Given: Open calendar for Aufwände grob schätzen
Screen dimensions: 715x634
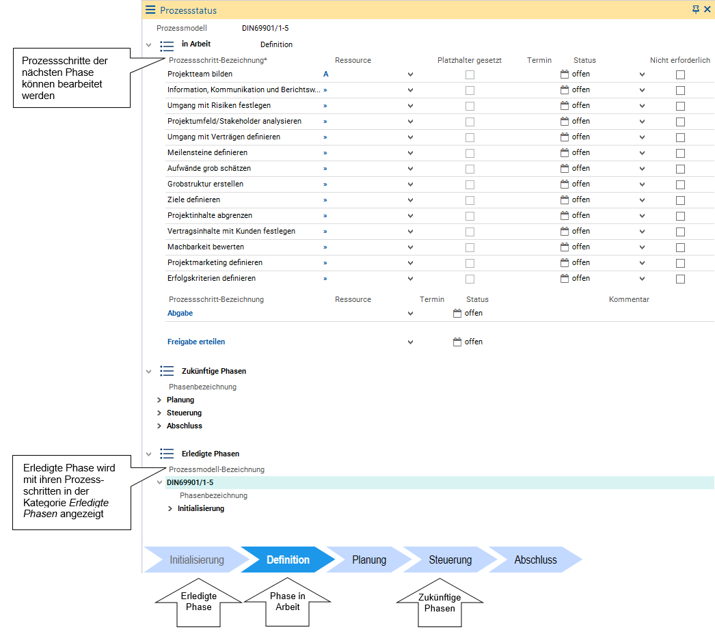Looking at the screenshot, I should click(x=565, y=169).
